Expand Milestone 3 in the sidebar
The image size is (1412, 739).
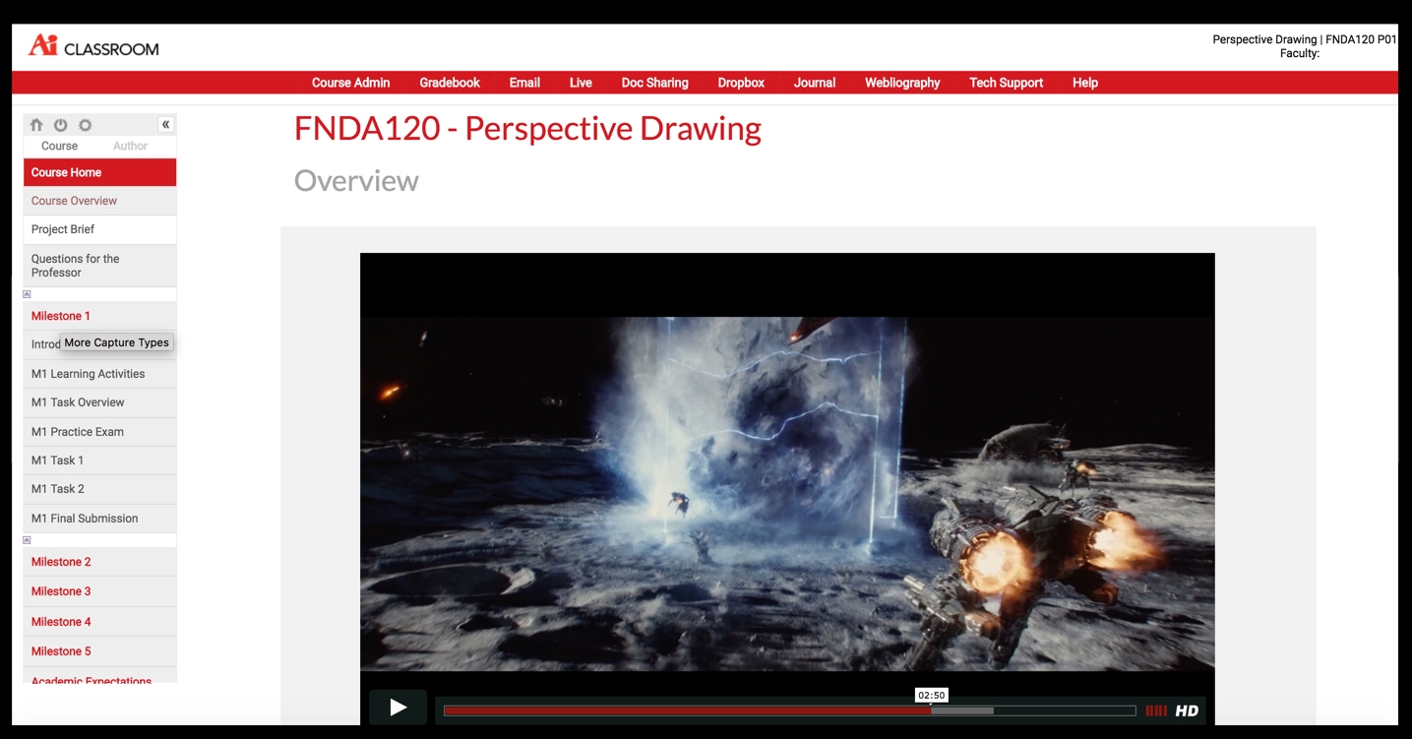(99, 591)
